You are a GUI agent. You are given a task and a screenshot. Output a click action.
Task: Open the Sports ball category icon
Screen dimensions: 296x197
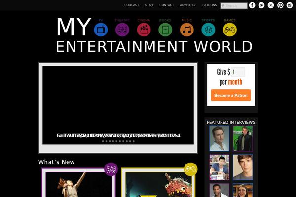tap(208, 30)
